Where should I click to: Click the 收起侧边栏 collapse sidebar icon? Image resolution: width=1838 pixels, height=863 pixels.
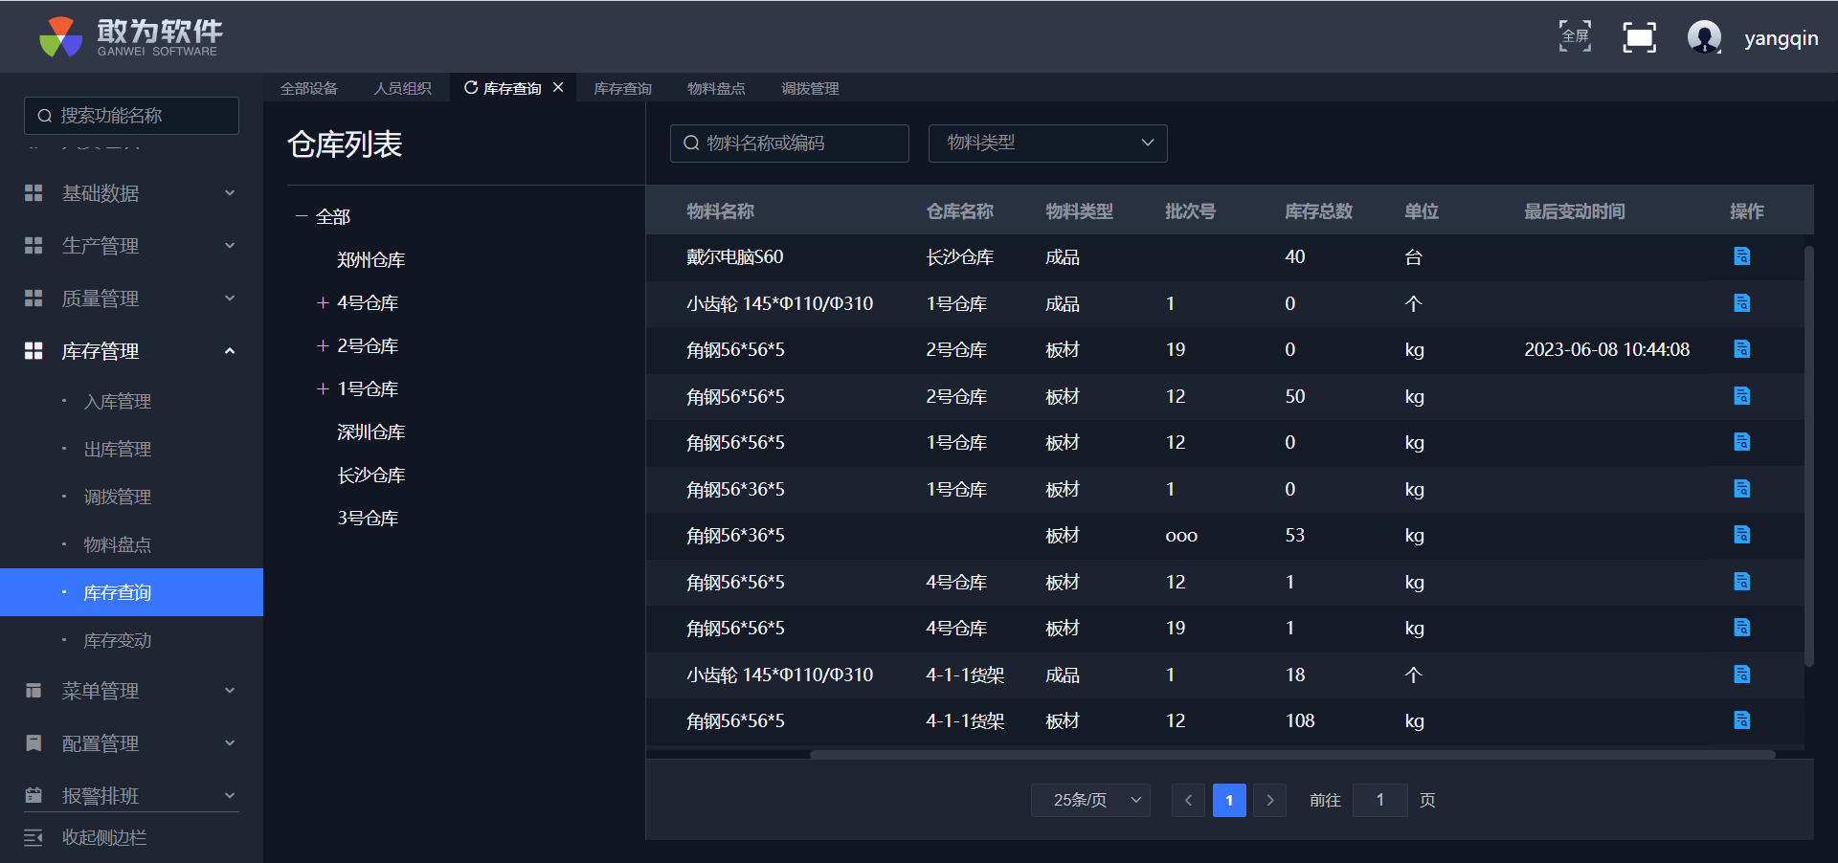tap(34, 837)
